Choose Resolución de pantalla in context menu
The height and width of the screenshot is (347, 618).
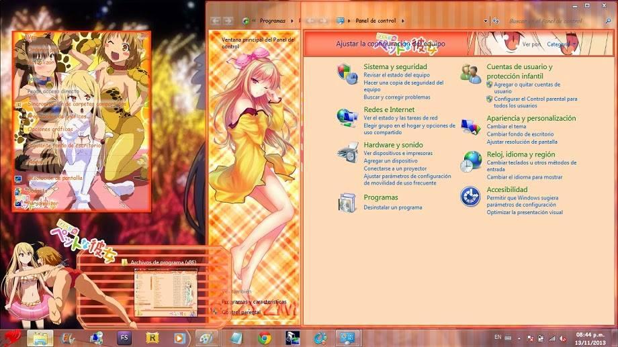(55, 178)
